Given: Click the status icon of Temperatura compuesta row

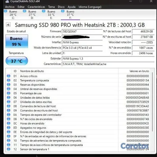Looking at the screenshot, I should 9,80.
